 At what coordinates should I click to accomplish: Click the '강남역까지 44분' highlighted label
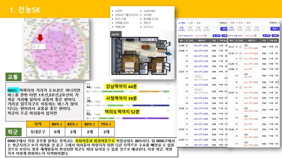tap(121, 86)
